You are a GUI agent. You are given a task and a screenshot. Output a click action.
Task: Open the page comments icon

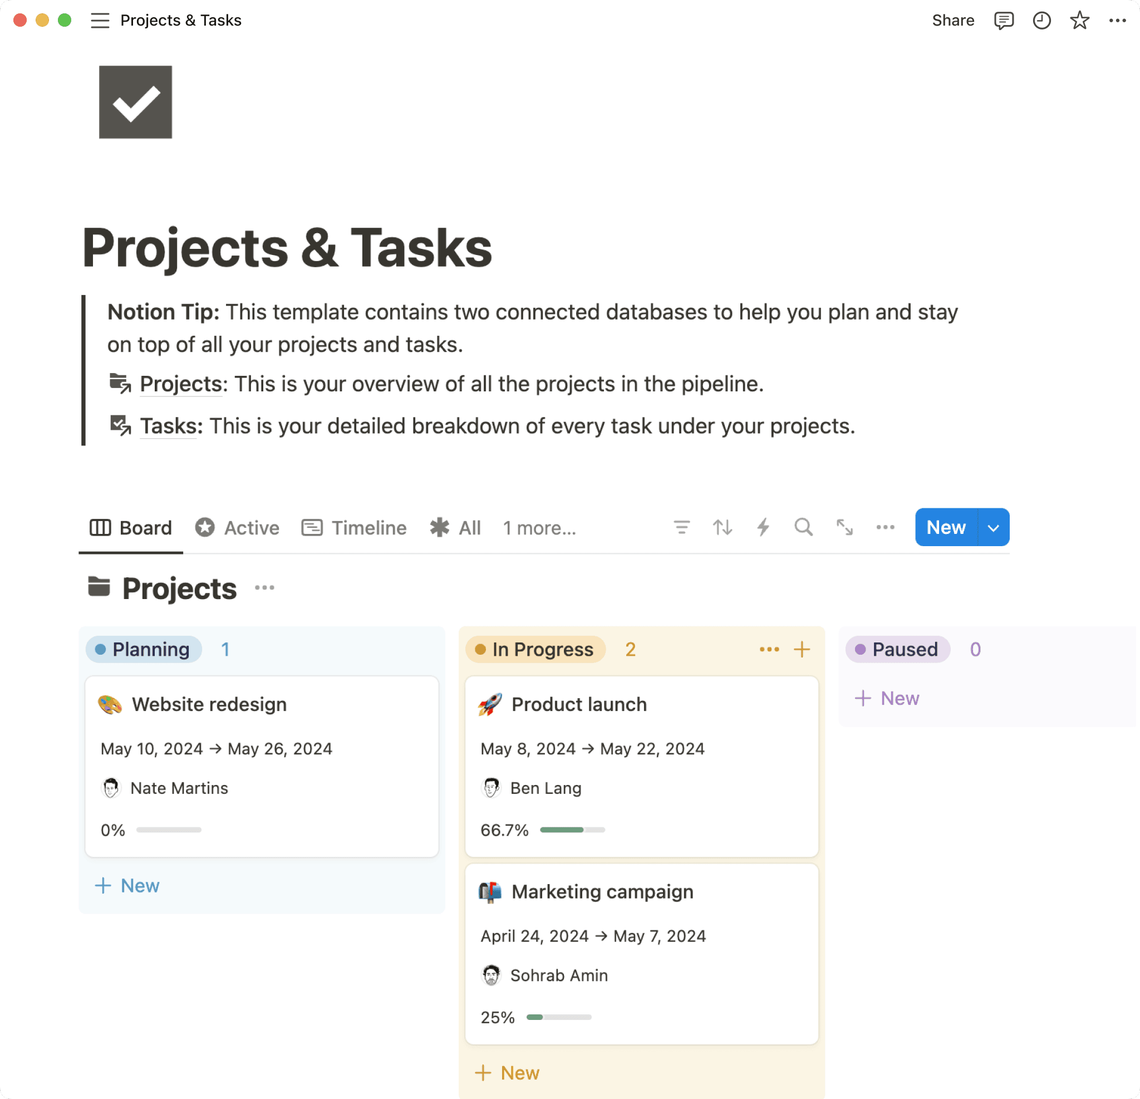click(x=1003, y=21)
